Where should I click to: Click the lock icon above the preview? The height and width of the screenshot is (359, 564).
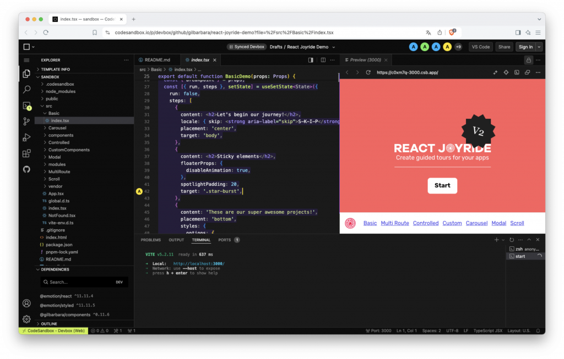[528, 60]
